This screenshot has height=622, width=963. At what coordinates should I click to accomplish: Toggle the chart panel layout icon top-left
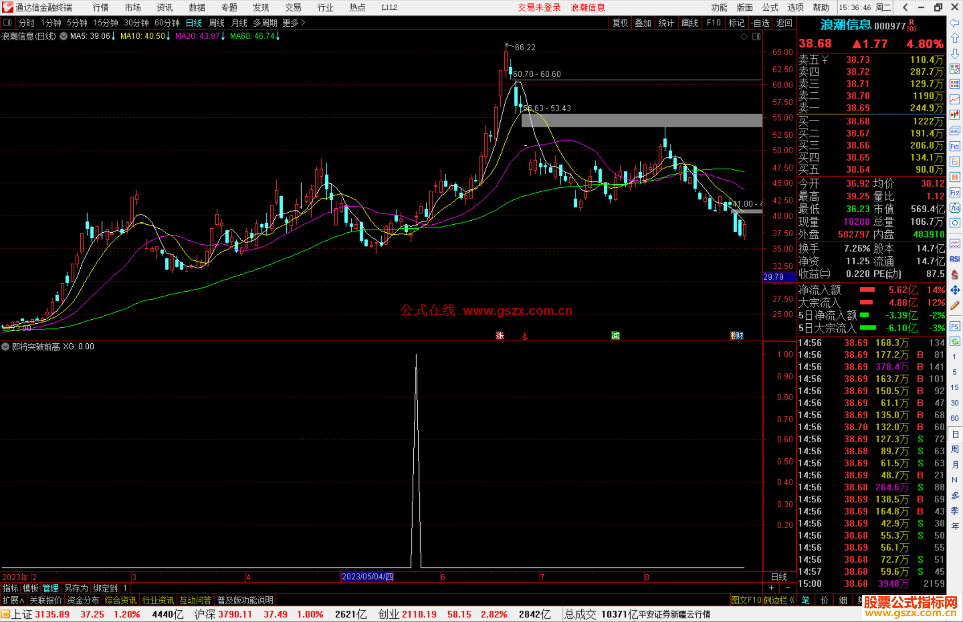pos(7,23)
